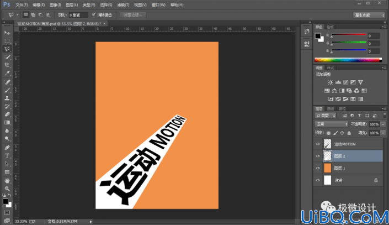Select the Crop tool

[7, 65]
